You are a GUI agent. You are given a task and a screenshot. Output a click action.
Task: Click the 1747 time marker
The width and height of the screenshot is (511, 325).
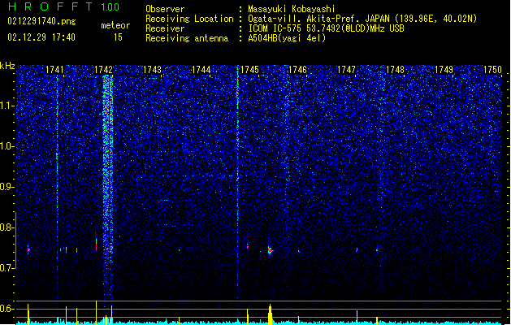pyautogui.click(x=346, y=70)
